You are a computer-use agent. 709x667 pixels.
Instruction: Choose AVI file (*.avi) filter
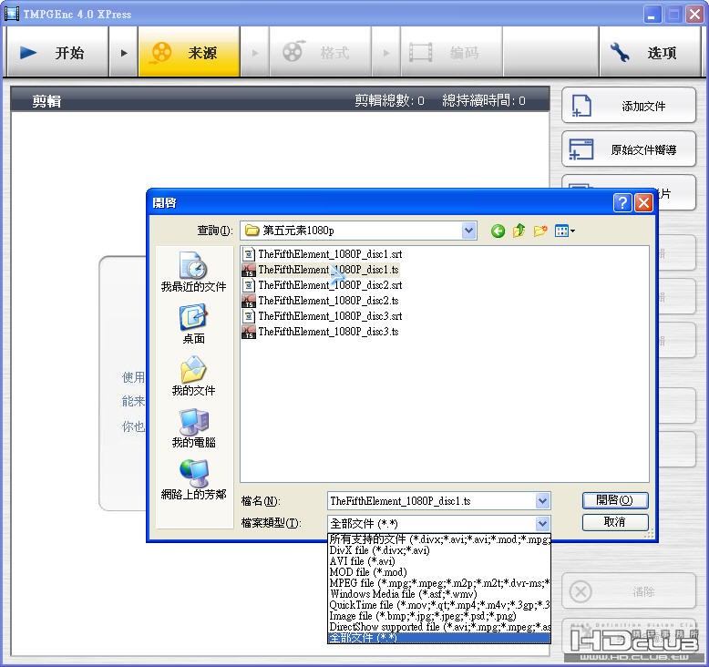point(439,561)
